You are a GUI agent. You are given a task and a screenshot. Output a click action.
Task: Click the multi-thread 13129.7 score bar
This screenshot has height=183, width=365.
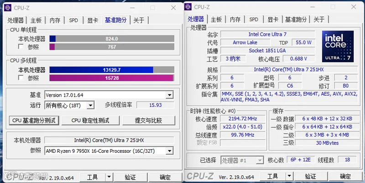coord(112,70)
